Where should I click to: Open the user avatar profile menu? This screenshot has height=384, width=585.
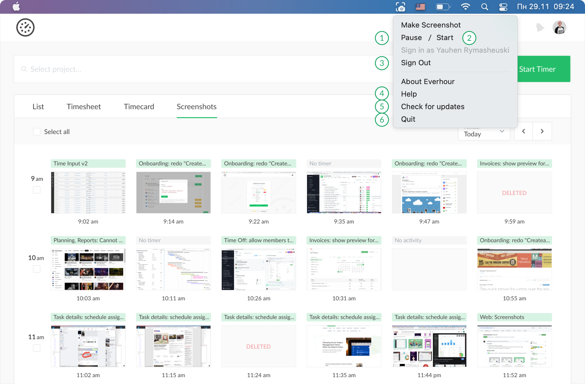pos(559,27)
